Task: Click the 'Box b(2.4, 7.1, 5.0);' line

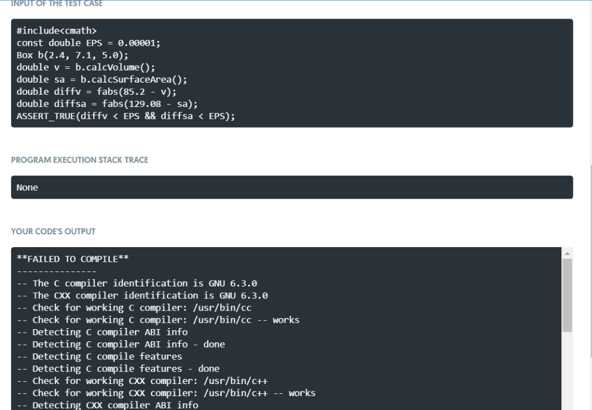Action: pyautogui.click(x=72, y=55)
